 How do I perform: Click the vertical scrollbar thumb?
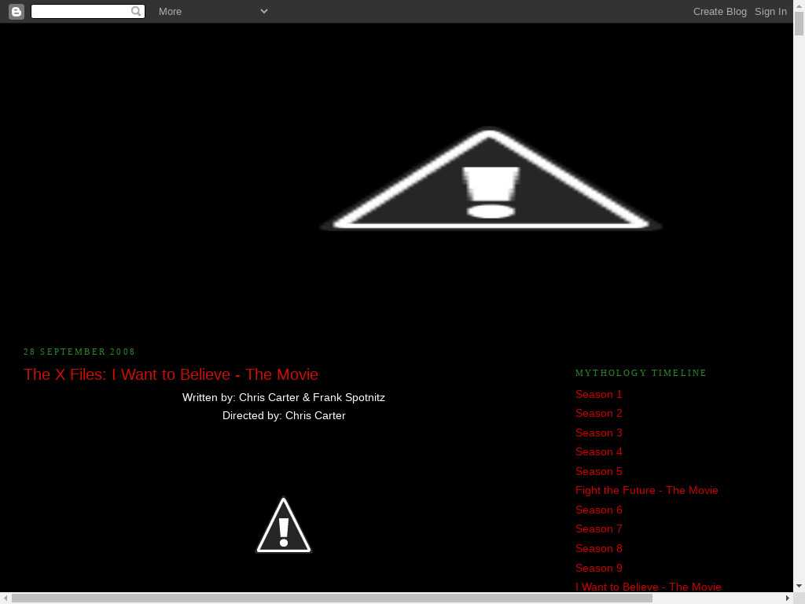[799, 23]
